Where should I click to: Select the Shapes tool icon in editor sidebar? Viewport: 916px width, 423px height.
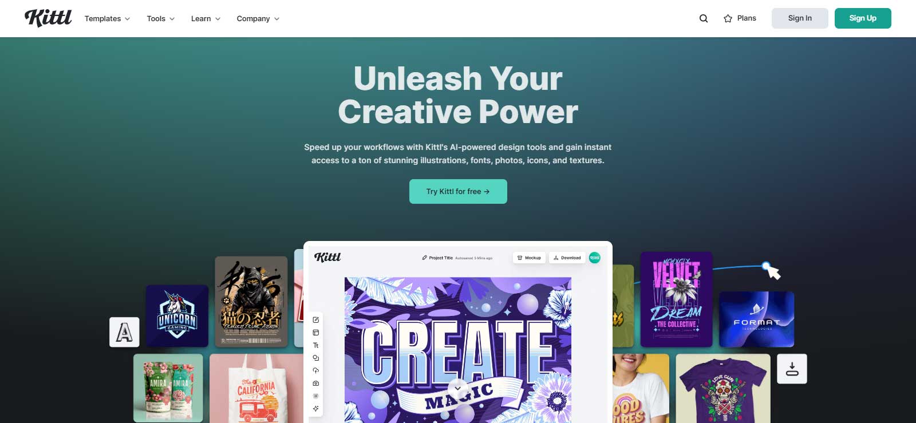[315, 358]
